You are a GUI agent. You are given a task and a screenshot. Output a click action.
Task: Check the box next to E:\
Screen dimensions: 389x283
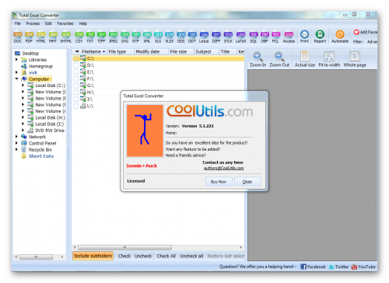[x=76, y=72]
